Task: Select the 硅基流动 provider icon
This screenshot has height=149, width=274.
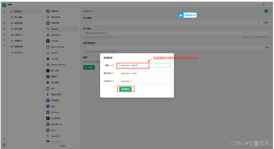Action: [48, 11]
